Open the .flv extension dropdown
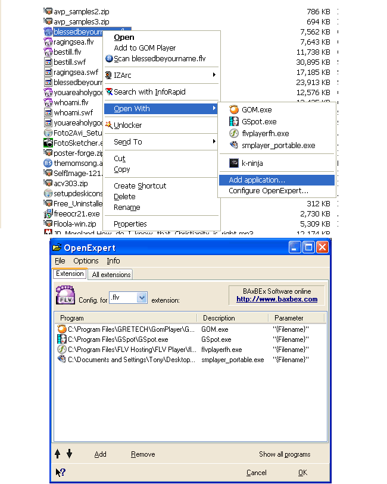The width and height of the screenshot is (387, 484). pos(142,297)
